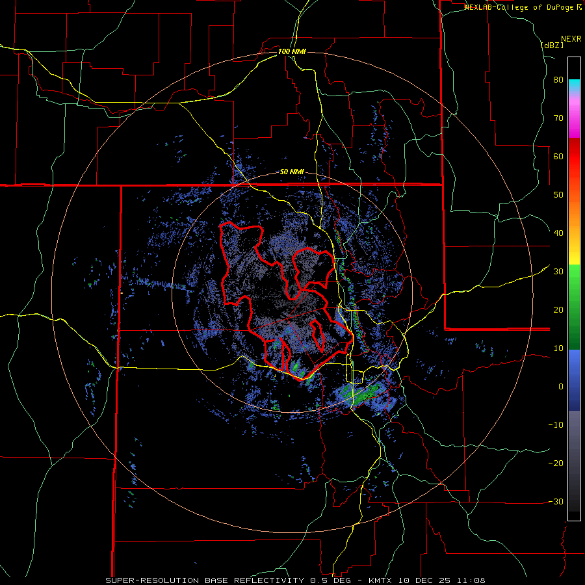
Task: Click the -30 value on the dBZ scale
Action: pos(556,501)
